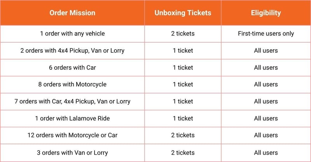Select '12 orders with Motorcycle or Car' cell
Viewport: 311px width, 162px height.
(72, 135)
